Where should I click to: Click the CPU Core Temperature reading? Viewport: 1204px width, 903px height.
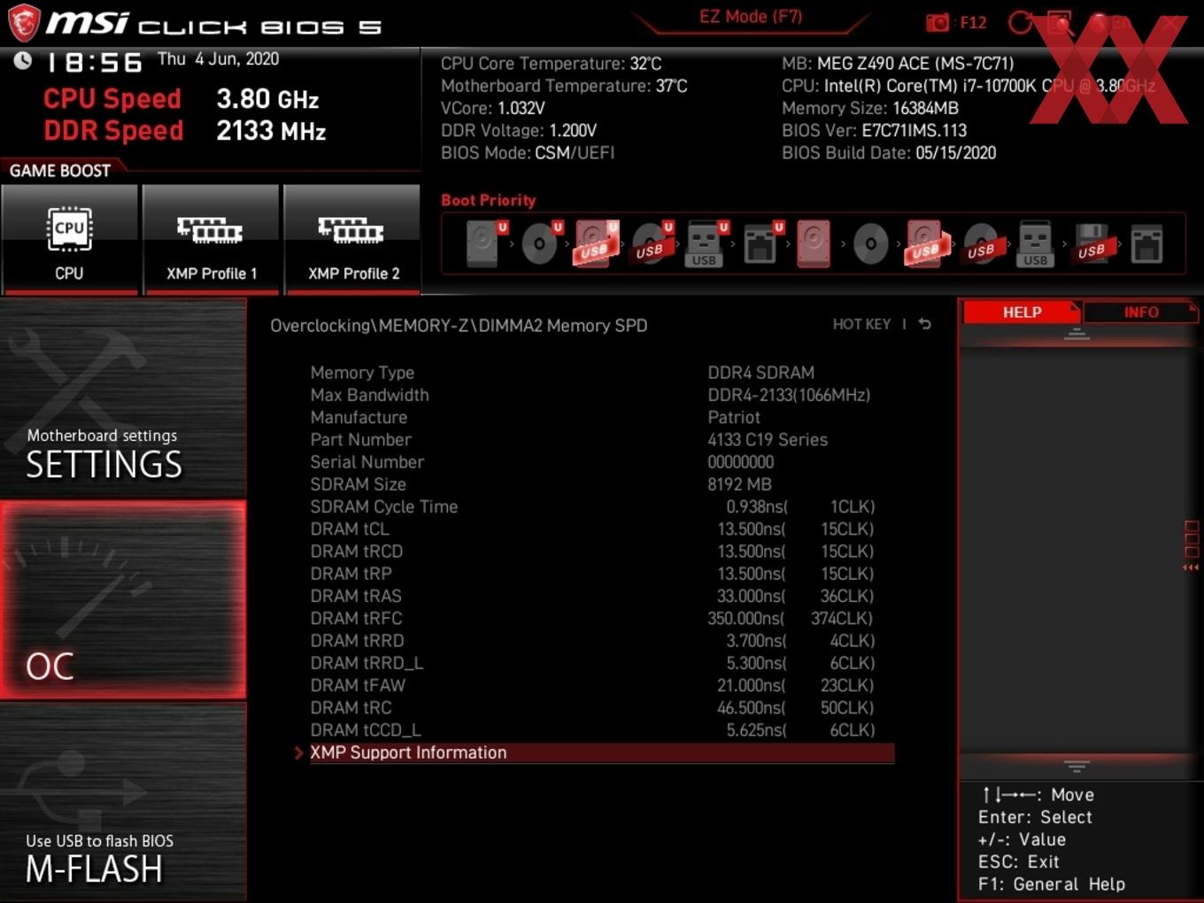551,64
